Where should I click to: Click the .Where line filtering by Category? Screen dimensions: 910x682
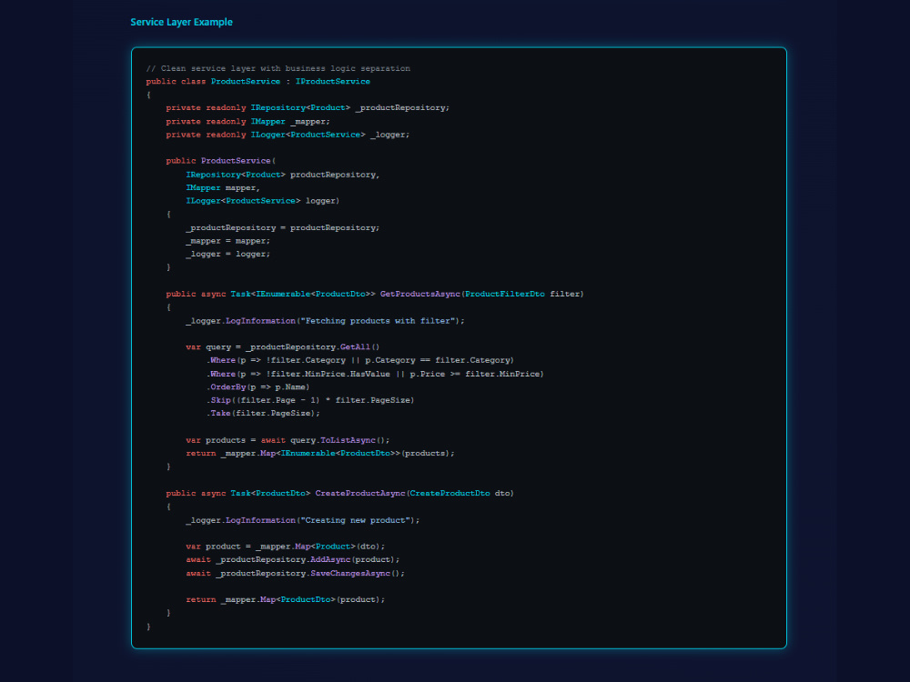359,360
